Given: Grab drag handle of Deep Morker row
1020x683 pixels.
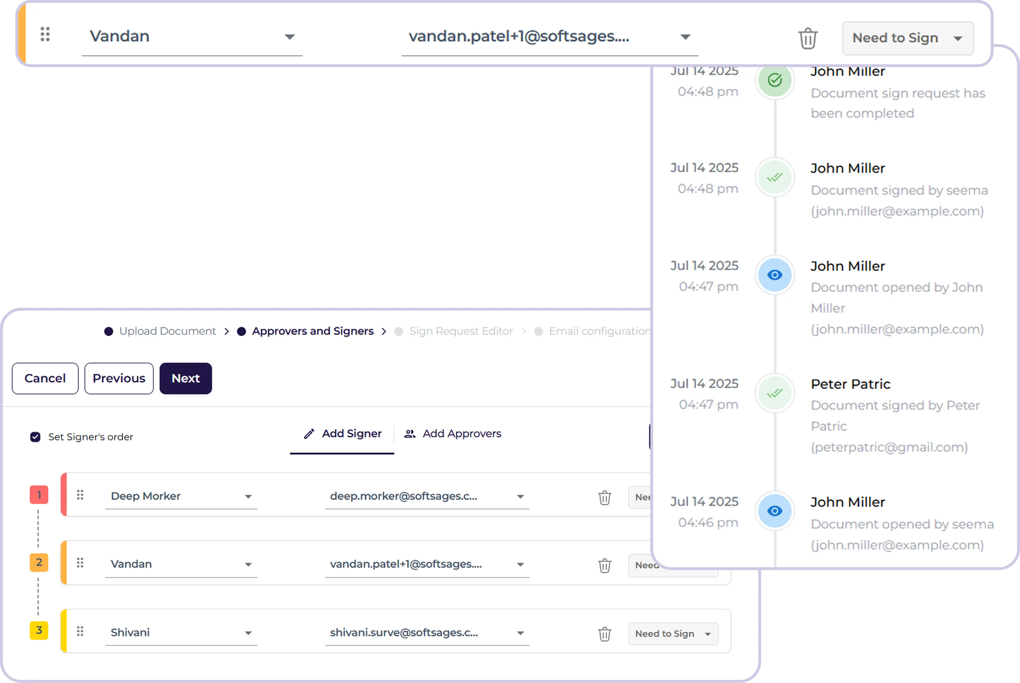Looking at the screenshot, I should click(80, 495).
